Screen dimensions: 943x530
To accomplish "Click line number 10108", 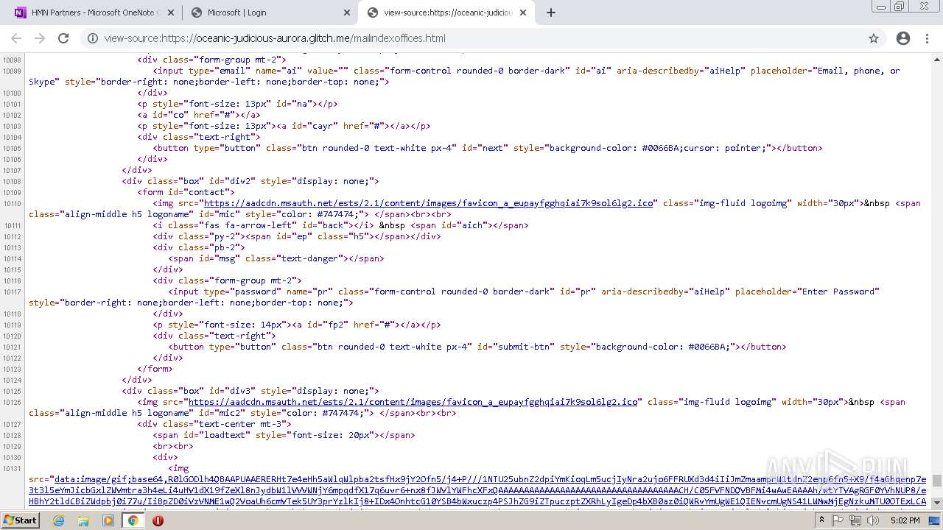I will 12,181.
